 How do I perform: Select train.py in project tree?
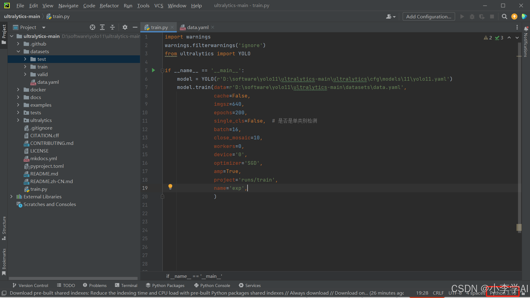(35, 189)
